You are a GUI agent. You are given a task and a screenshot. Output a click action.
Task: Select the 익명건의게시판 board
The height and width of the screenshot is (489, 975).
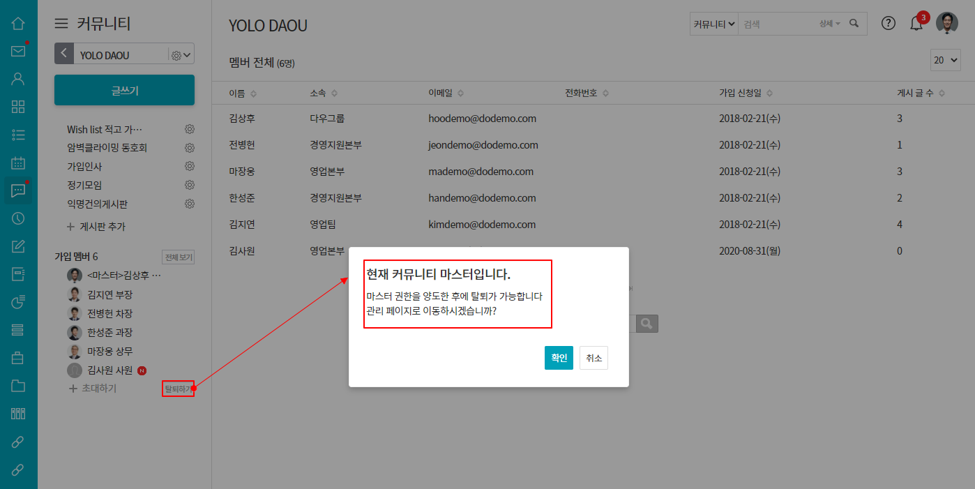point(97,204)
